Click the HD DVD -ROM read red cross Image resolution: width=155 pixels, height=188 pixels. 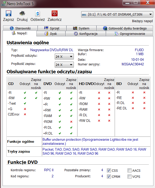(99, 104)
